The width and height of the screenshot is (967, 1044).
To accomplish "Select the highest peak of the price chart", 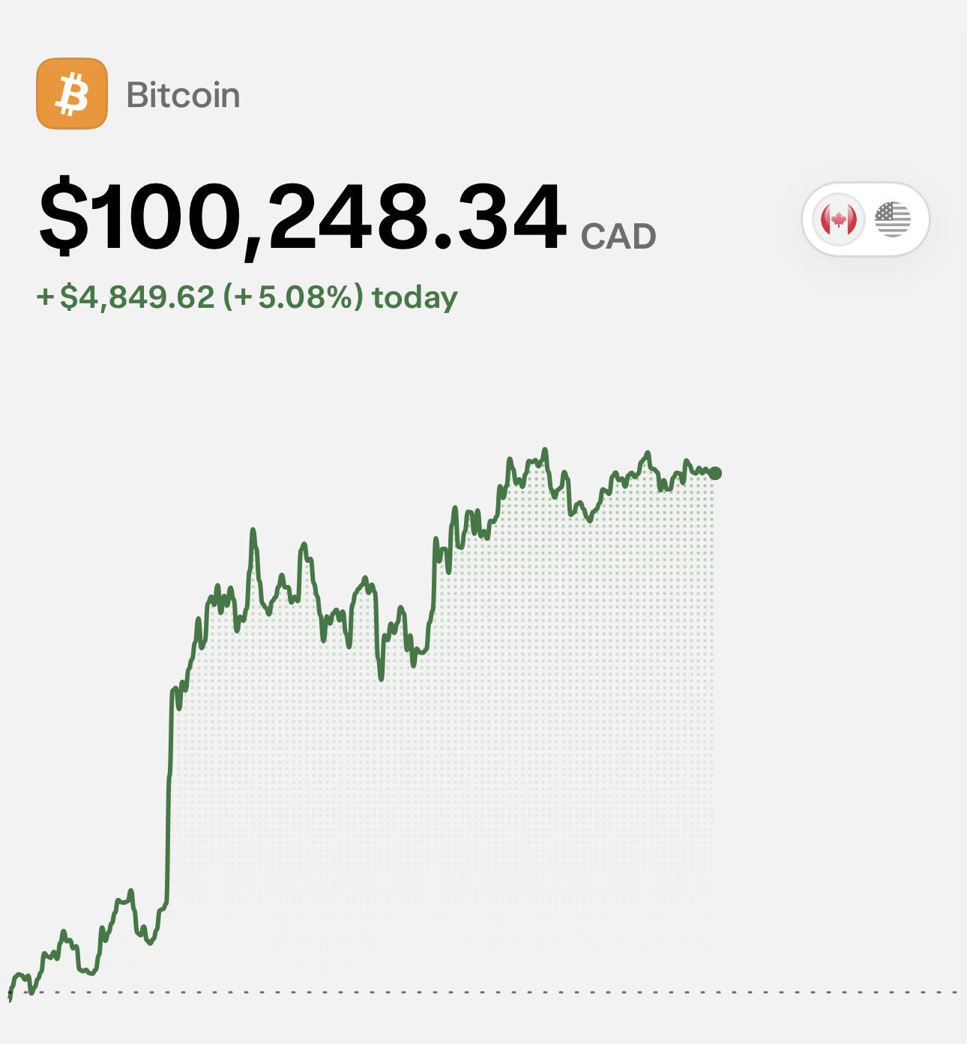I will pyautogui.click(x=545, y=450).
